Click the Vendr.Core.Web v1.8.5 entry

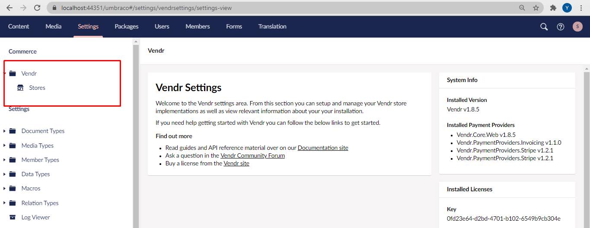pos(486,135)
